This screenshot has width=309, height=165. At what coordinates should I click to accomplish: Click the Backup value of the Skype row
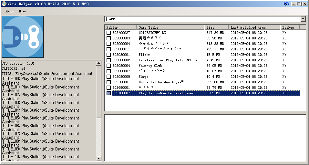pyautogui.click(x=284, y=77)
